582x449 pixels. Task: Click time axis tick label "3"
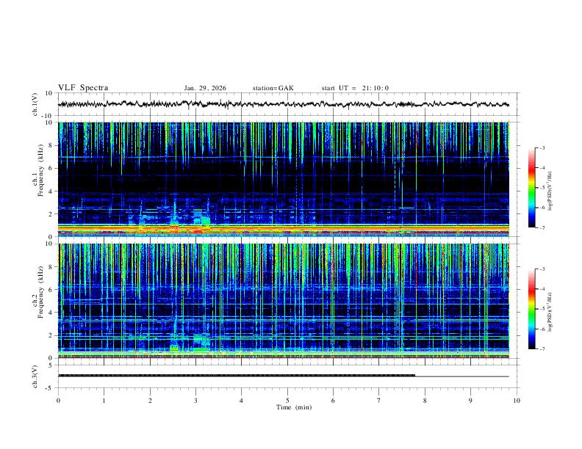pos(195,401)
